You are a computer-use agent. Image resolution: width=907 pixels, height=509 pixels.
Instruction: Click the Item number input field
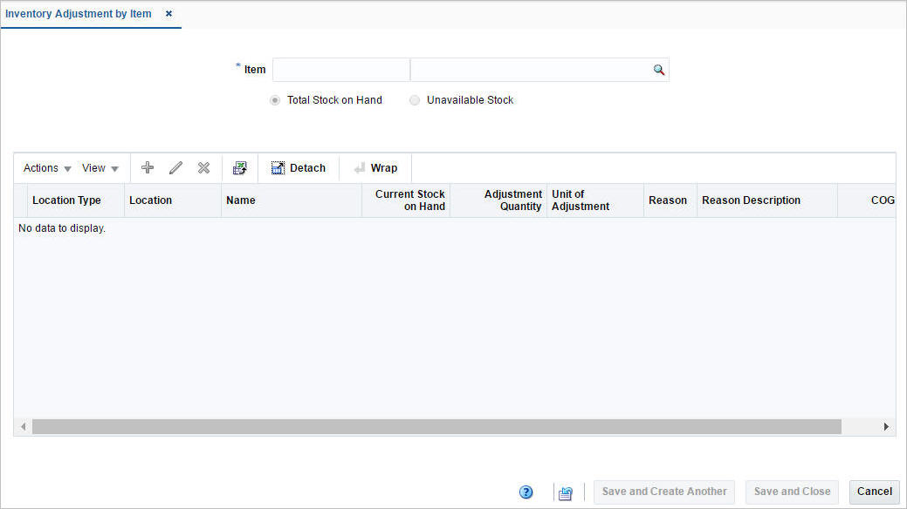(341, 70)
